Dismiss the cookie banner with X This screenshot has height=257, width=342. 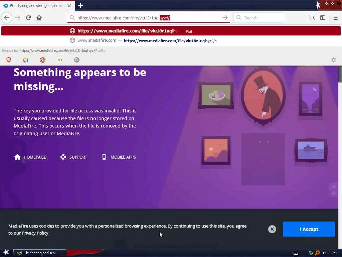pyautogui.click(x=272, y=229)
